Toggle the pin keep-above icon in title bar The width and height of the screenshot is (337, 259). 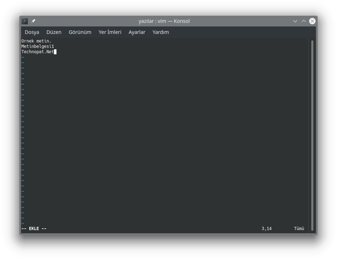coord(33,21)
